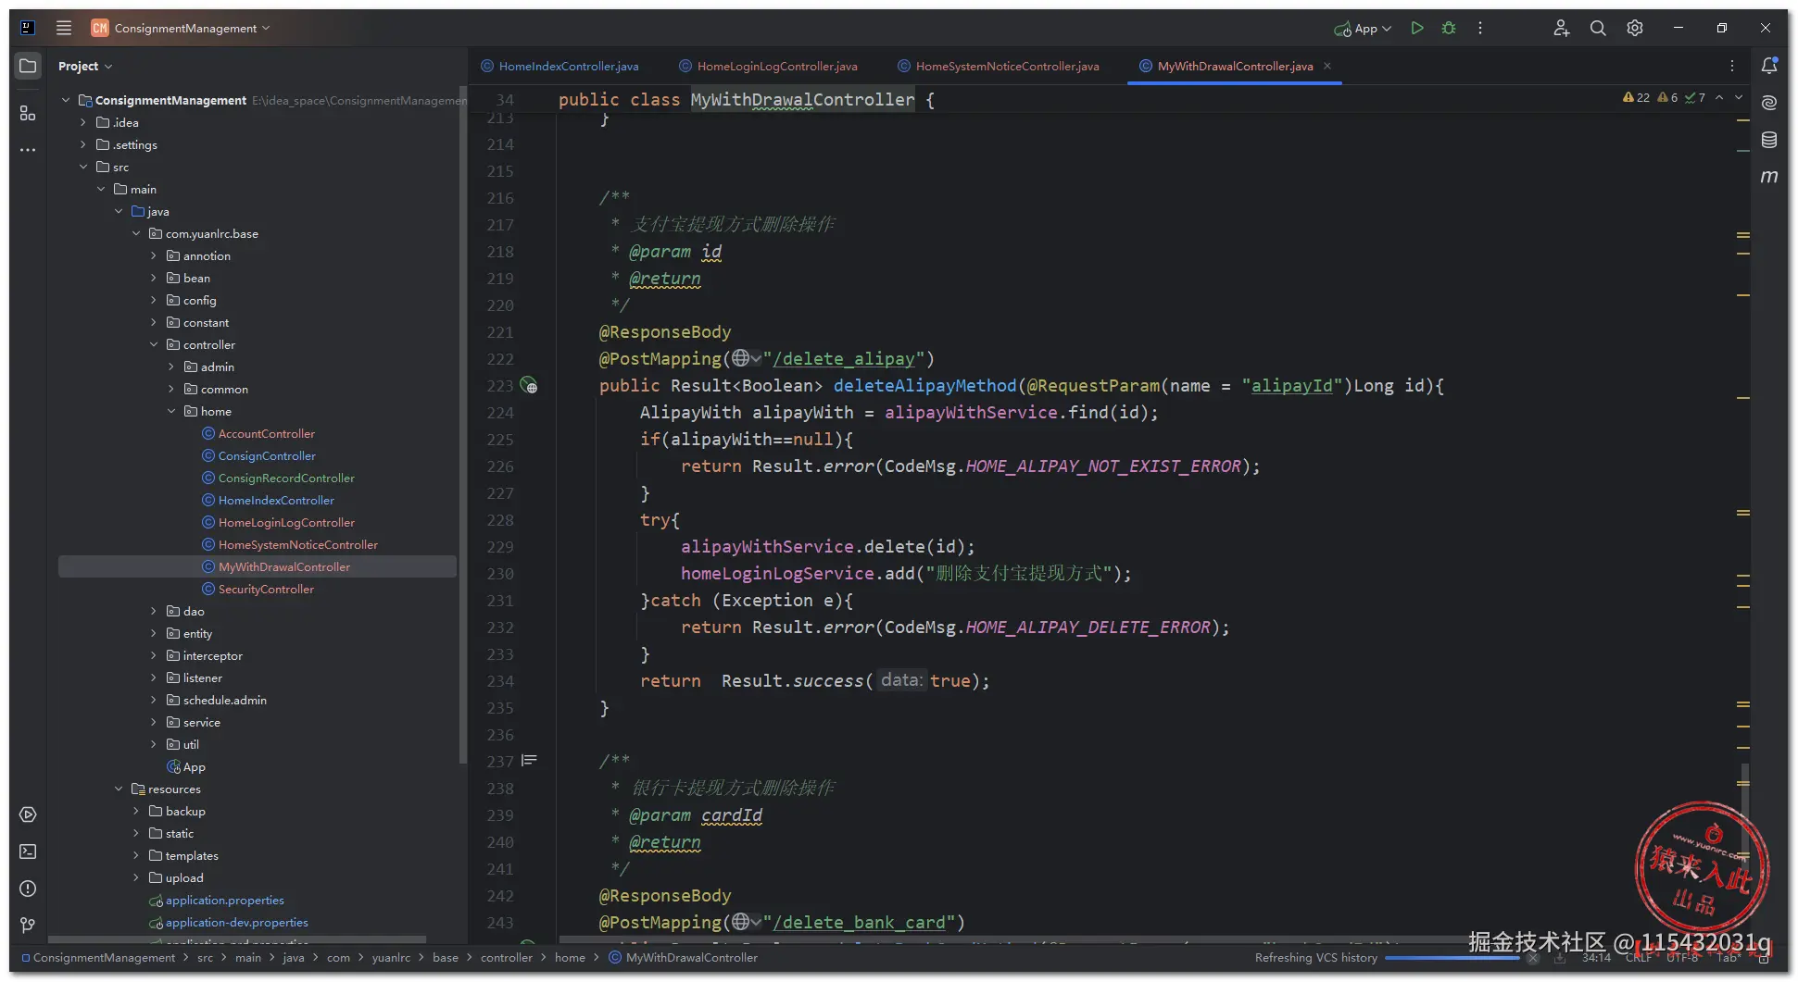Show more tool windows ellipsis

pos(28,150)
